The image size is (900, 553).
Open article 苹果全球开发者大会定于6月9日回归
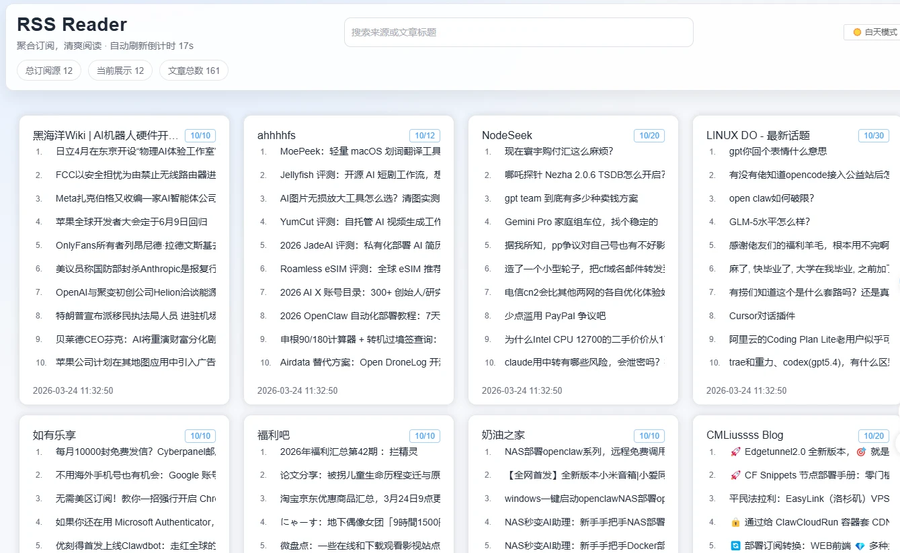pyautogui.click(x=132, y=222)
